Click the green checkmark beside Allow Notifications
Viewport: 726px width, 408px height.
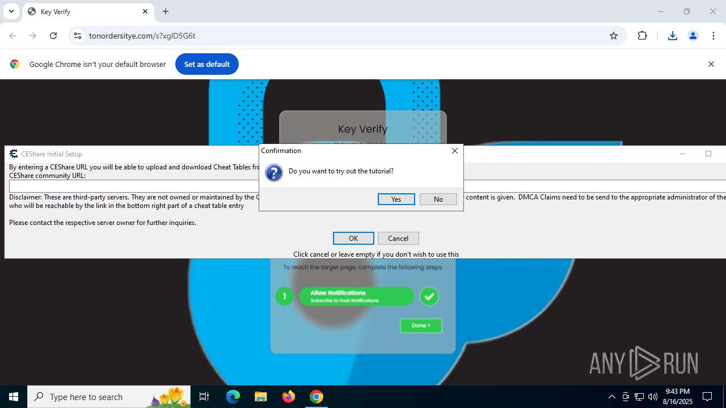click(429, 296)
